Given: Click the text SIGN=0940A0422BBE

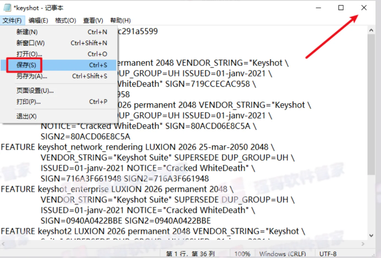Looking at the screenshot, I should [x=81, y=221].
